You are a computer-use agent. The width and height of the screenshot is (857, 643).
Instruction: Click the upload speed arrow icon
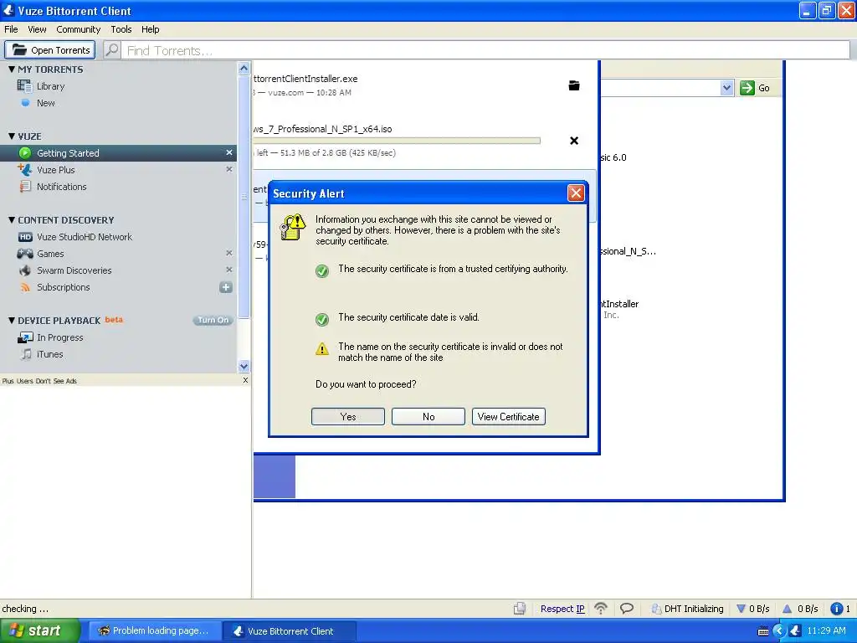coord(787,609)
